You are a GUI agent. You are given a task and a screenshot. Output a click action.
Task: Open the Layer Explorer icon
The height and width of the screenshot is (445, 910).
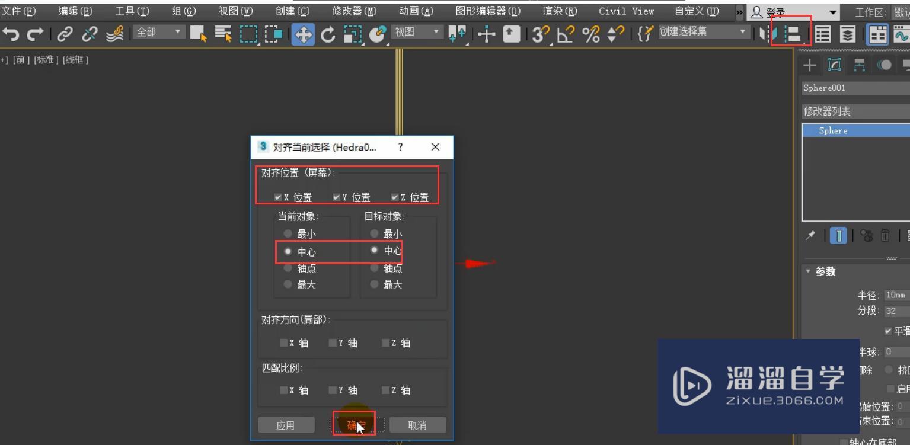[848, 34]
